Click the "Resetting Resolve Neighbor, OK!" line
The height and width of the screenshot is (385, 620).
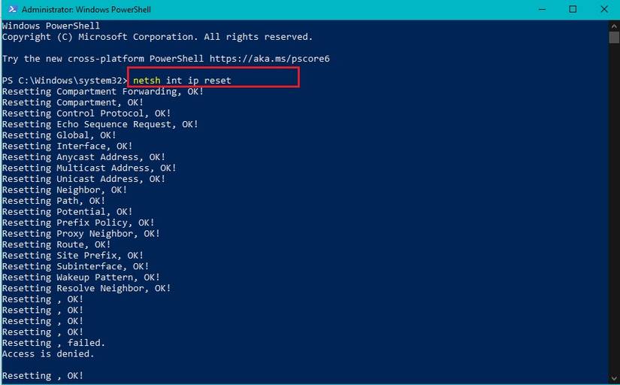(86, 288)
